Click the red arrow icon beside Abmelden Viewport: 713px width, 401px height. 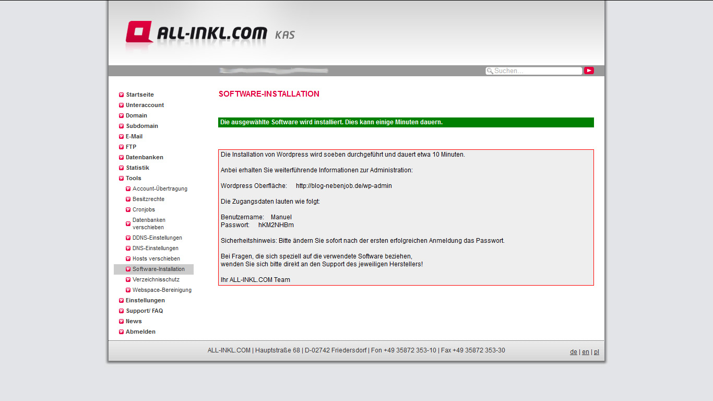point(121,332)
